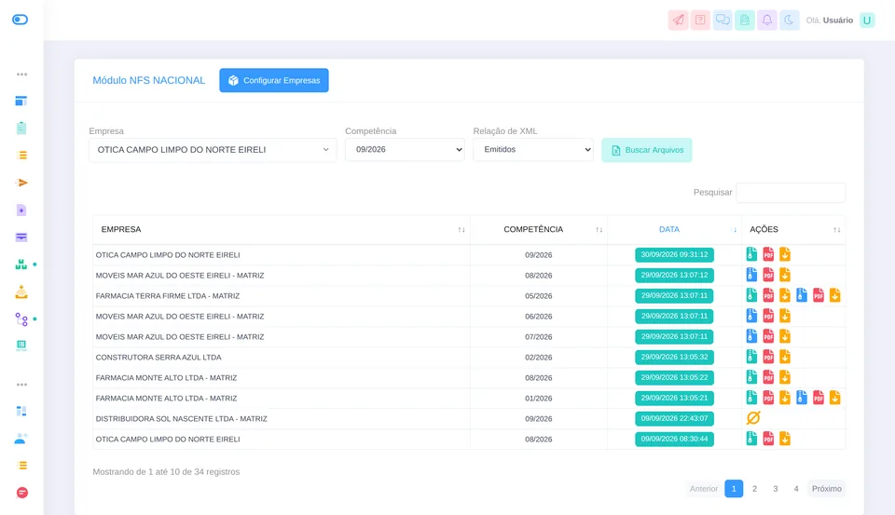Click the red circle sidebar icon at bottom
Screen dimensions: 895x515
(x=21, y=493)
